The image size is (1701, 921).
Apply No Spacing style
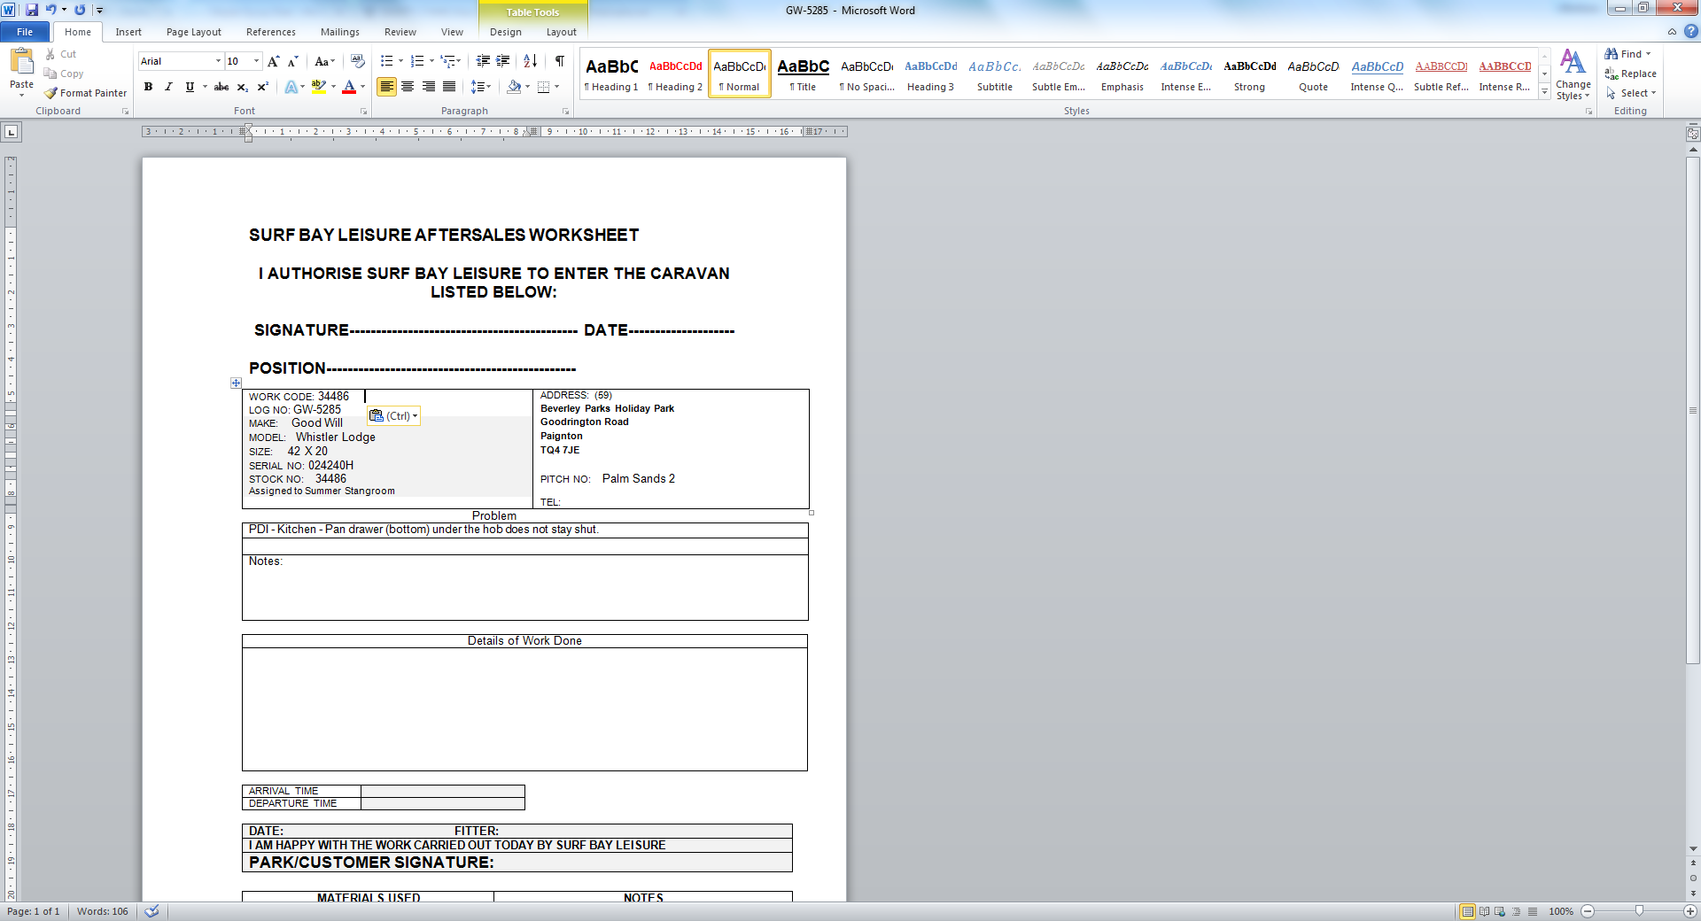(x=867, y=74)
